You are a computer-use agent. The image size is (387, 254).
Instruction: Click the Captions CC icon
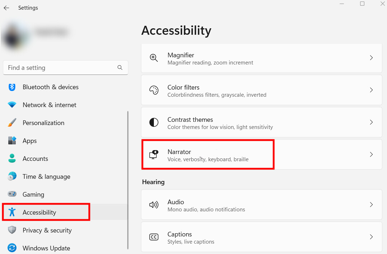pyautogui.click(x=154, y=237)
